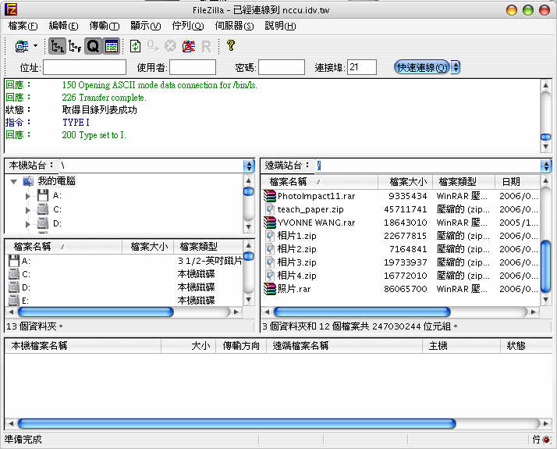Click remote list scroll right arrow
557x449 pixels.
pos(533,312)
